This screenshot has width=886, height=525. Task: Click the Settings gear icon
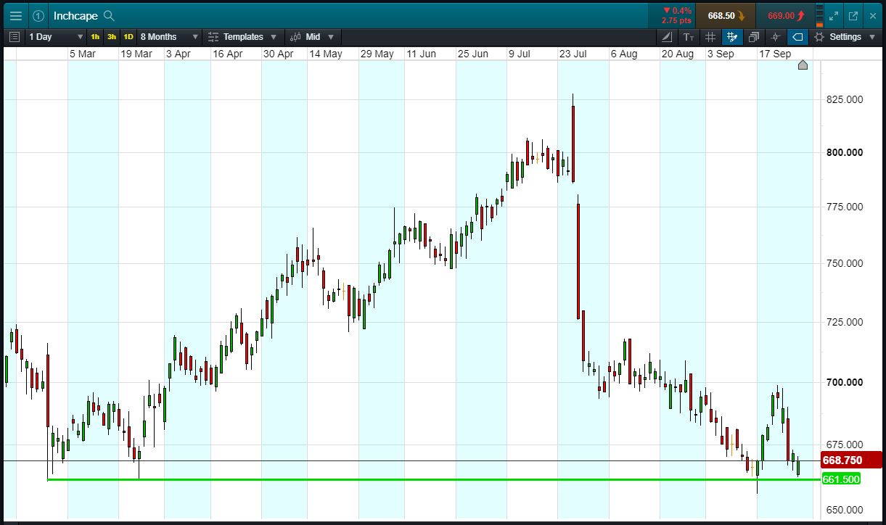[819, 37]
